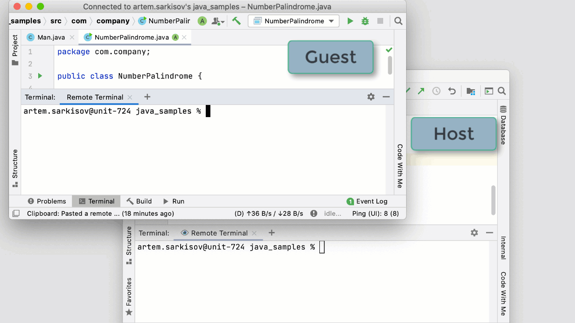Click the idle status indicator
575x323 pixels.
pos(333,214)
